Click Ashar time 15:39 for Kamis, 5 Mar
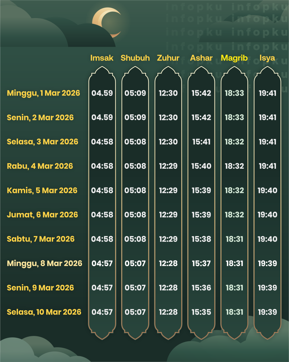 pyautogui.click(x=201, y=190)
